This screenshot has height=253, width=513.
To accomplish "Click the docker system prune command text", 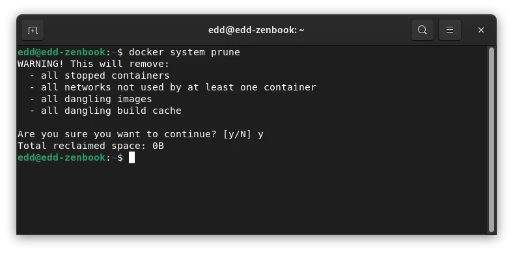I will (x=184, y=52).
